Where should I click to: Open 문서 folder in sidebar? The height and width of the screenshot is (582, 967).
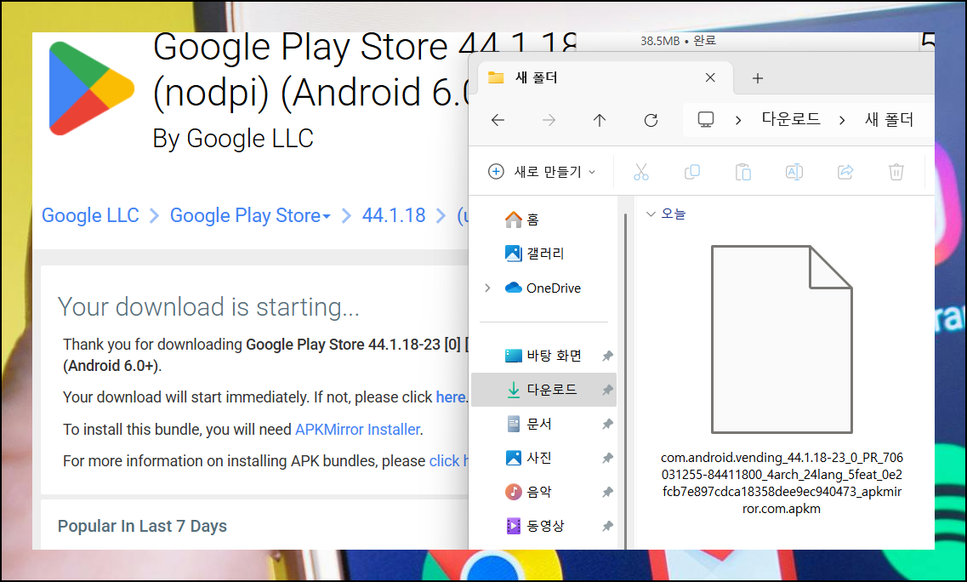528,424
